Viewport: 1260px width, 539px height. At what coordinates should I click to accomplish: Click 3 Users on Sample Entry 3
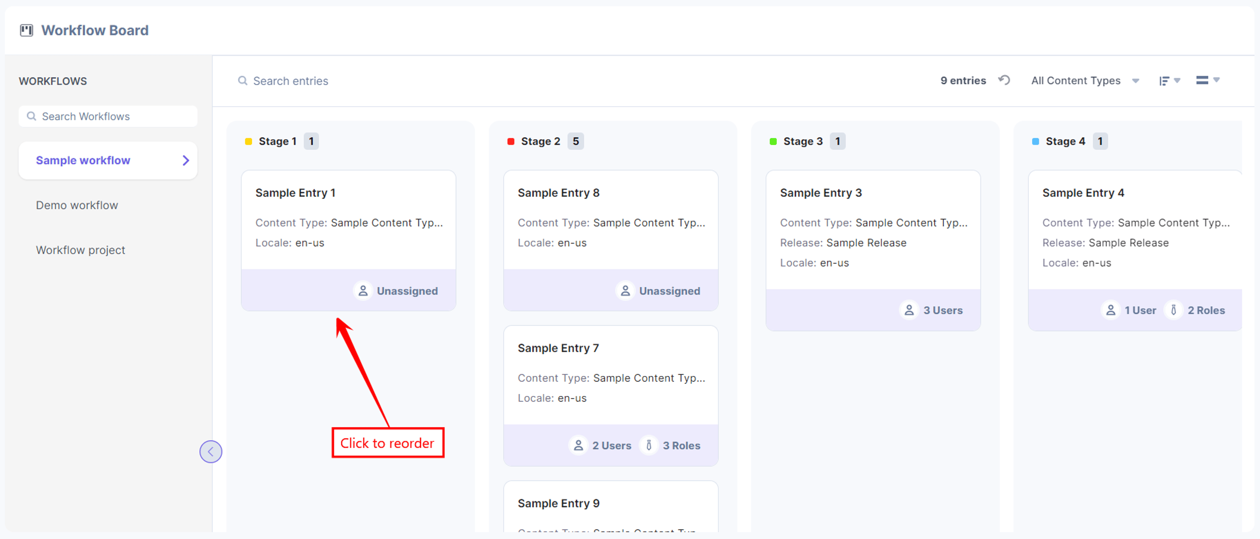point(943,310)
